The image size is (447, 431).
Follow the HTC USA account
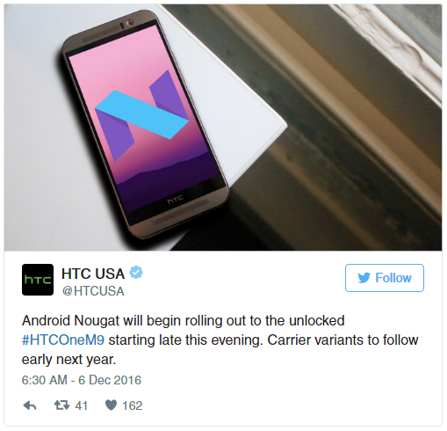coord(385,278)
